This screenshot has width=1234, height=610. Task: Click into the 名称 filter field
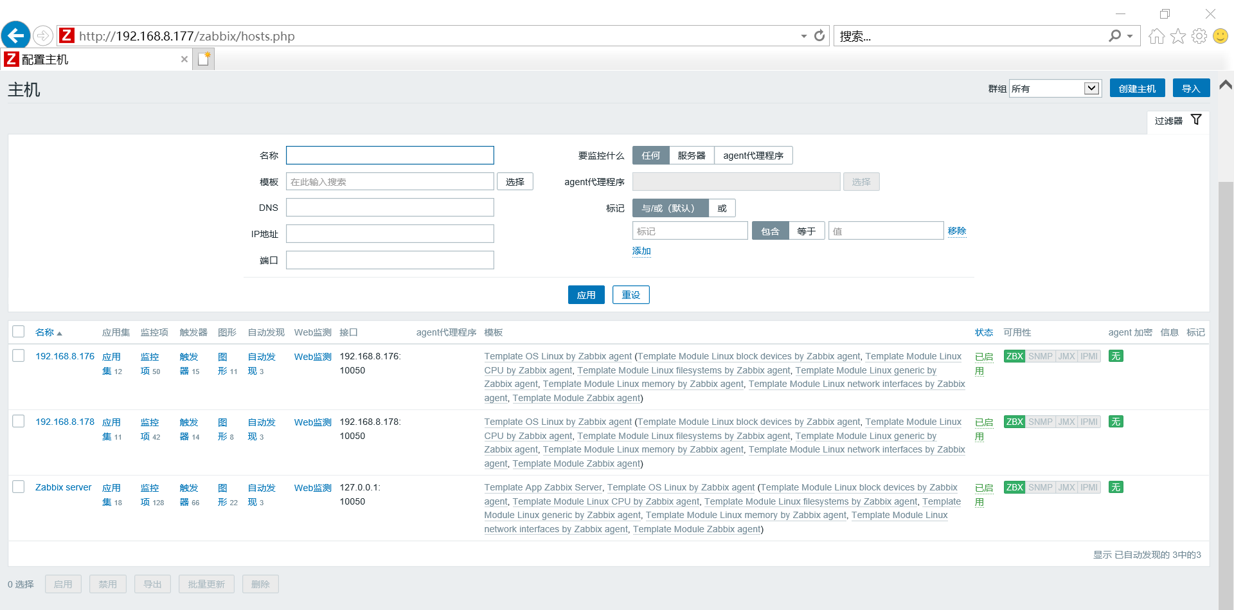click(x=390, y=156)
